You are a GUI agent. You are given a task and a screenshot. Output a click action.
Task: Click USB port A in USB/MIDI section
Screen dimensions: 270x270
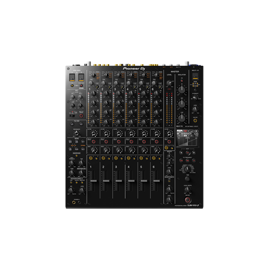point(72,77)
